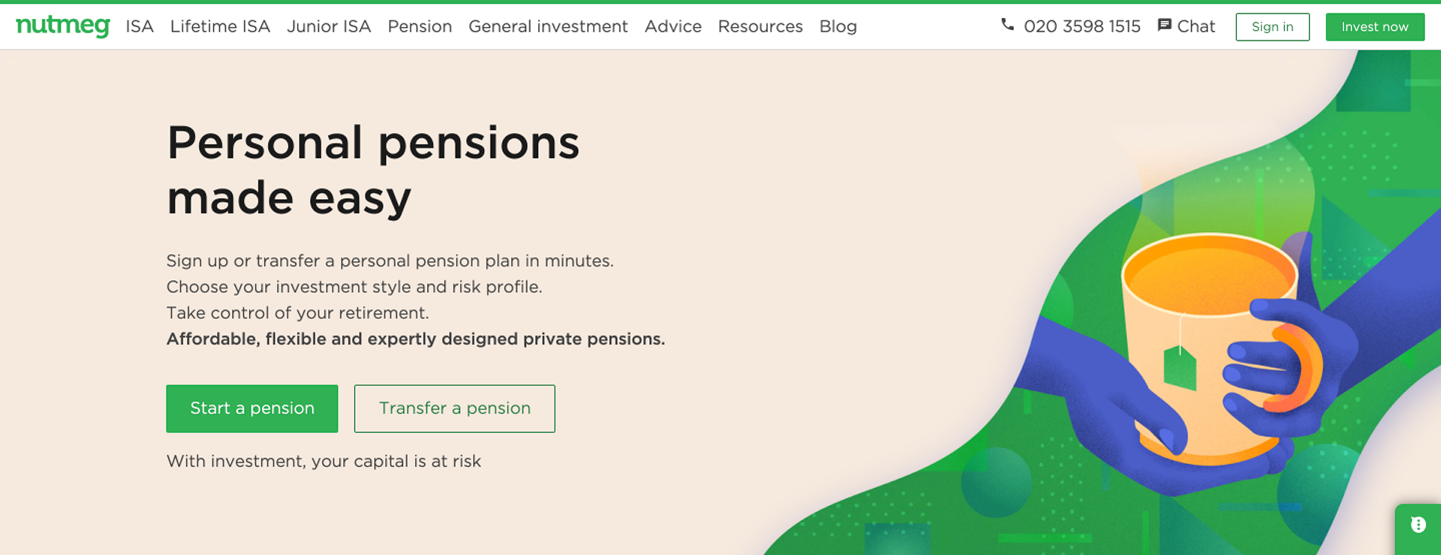Click the chat bubble icon
Image resolution: width=1441 pixels, height=555 pixels.
(1164, 26)
